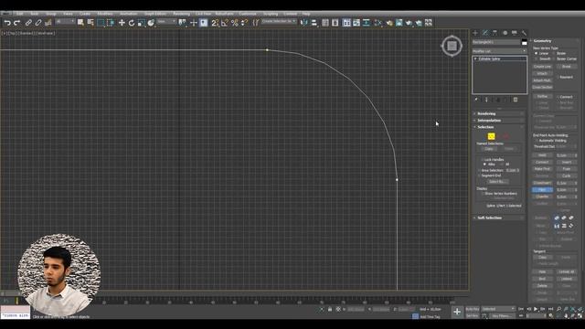The height and width of the screenshot is (329, 585).
Task: Toggle the Scene Explorer icon
Action: click(325, 23)
